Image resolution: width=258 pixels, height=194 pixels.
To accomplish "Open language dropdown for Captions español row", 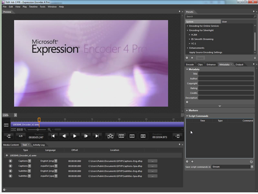I will pos(56,166).
